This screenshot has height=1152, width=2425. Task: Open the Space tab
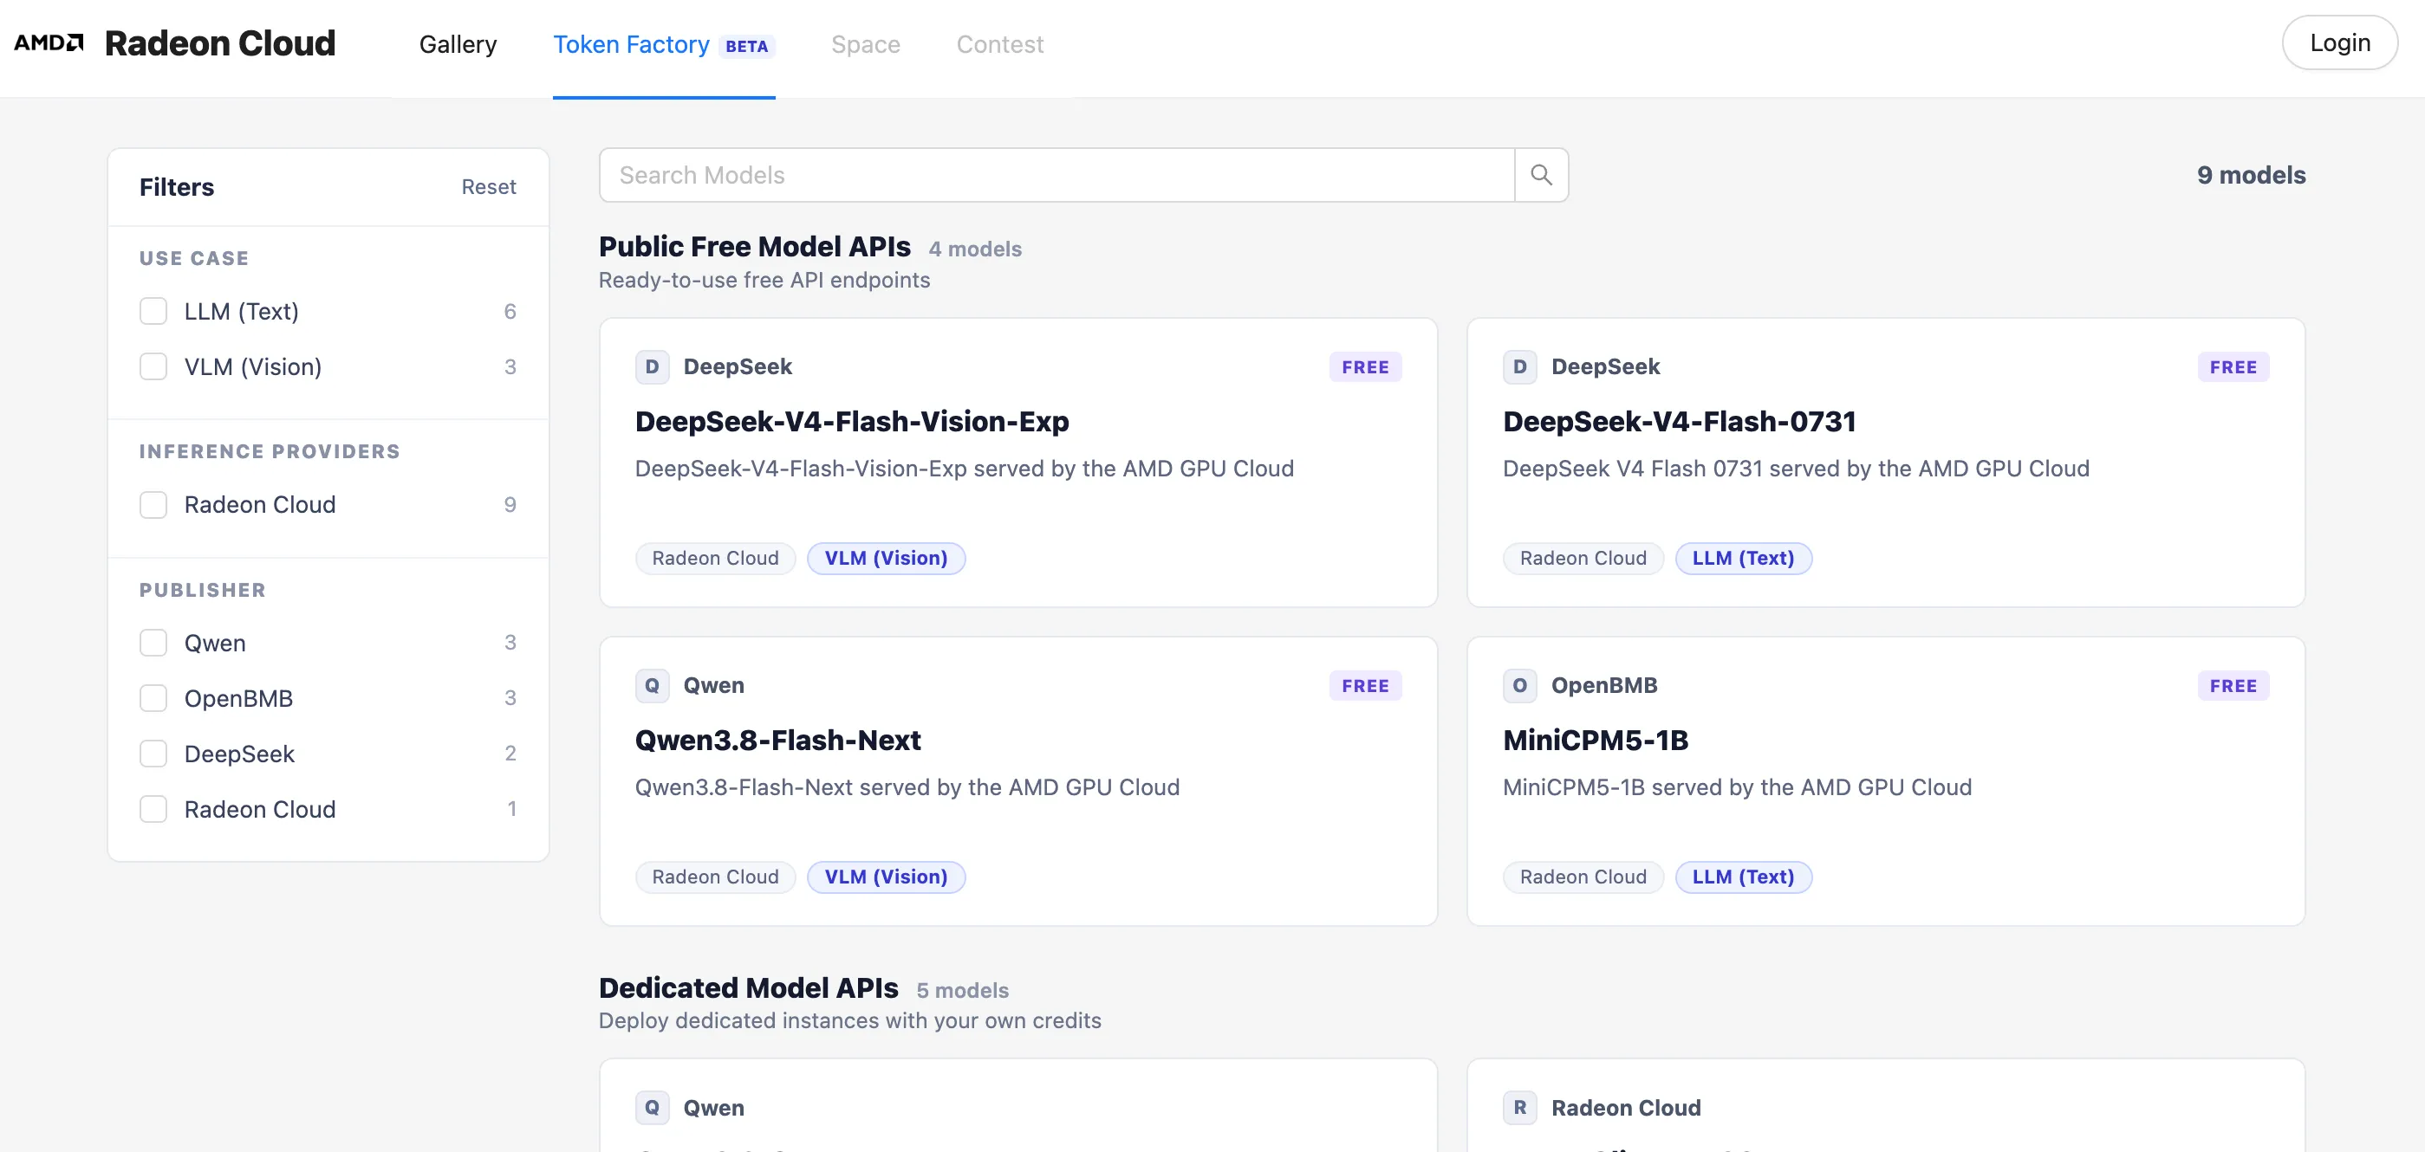click(x=866, y=44)
